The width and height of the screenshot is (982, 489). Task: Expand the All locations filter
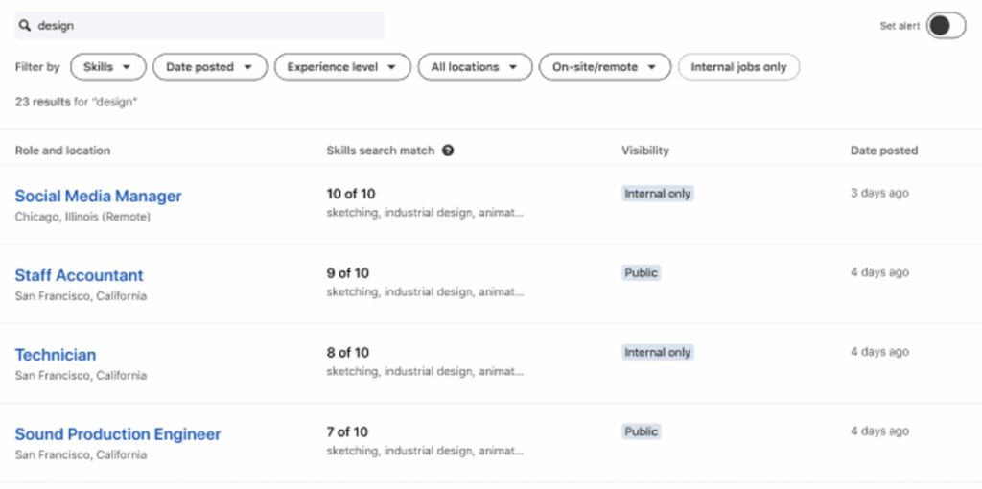click(475, 67)
